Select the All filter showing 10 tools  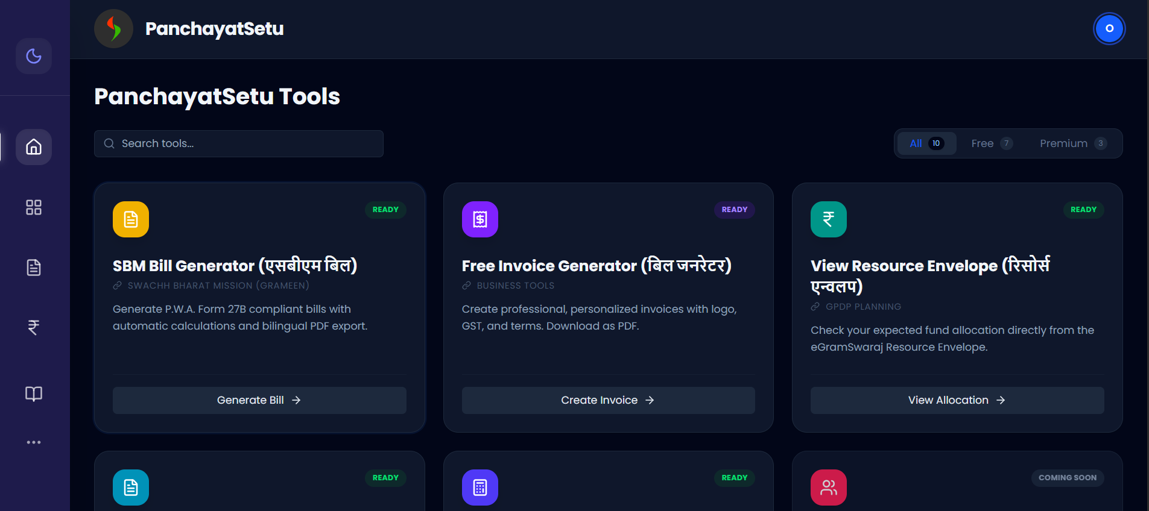pyautogui.click(x=926, y=143)
